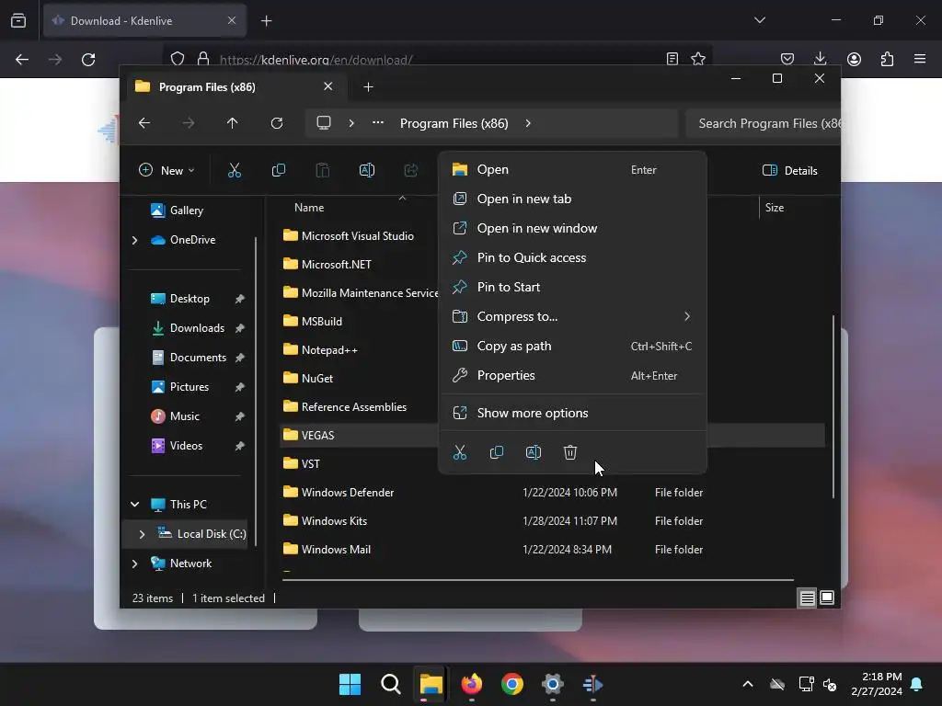Click the Copy icon in the context menu
The width and height of the screenshot is (942, 706).
pos(496,452)
